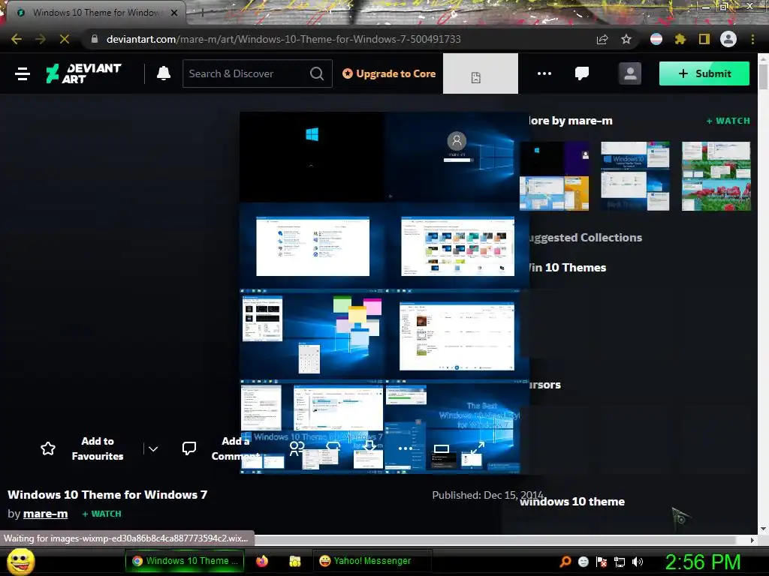This screenshot has width=769, height=576.
Task: Open the file folder taskbar icon
Action: (x=294, y=561)
